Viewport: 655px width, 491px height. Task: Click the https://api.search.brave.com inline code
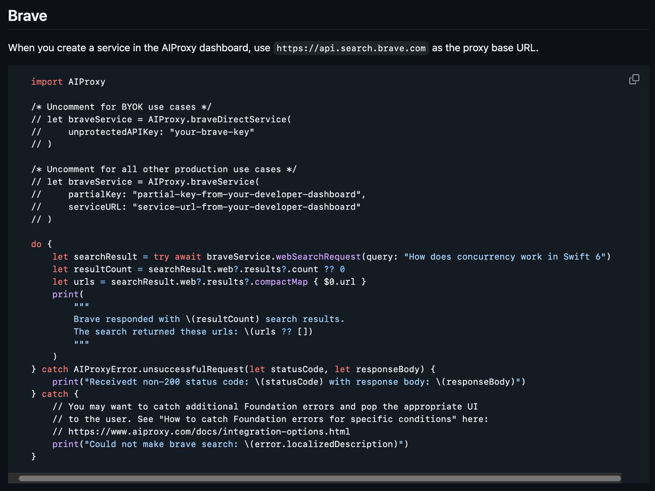click(352, 48)
